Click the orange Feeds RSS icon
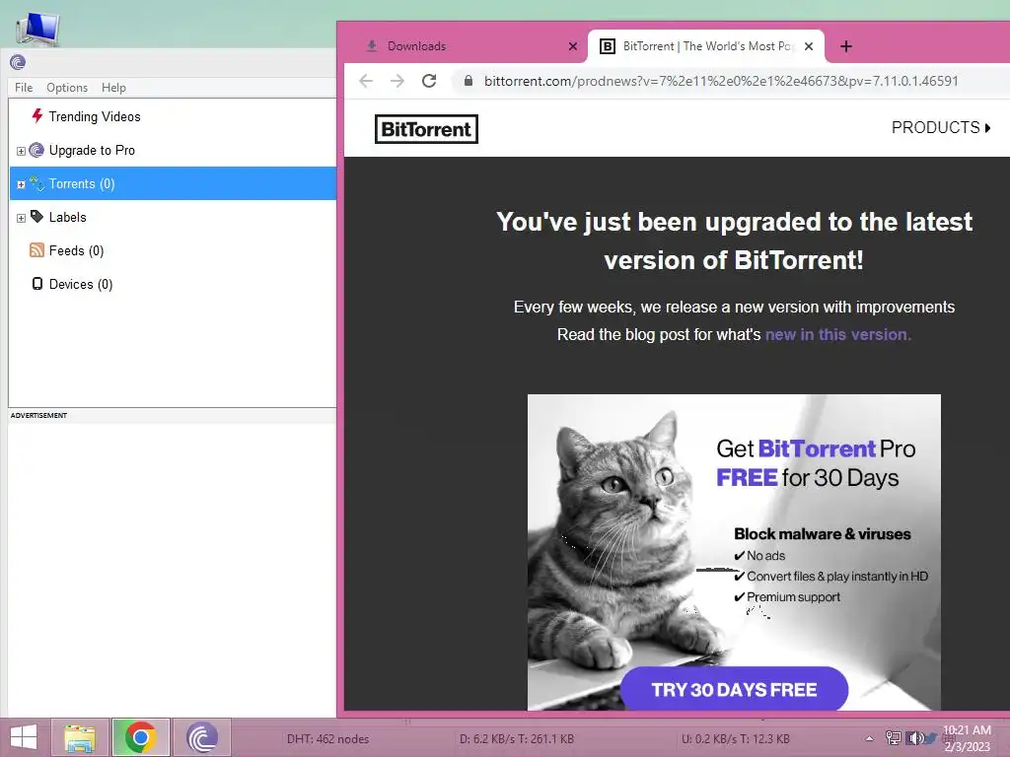Image resolution: width=1010 pixels, height=757 pixels. [x=37, y=250]
